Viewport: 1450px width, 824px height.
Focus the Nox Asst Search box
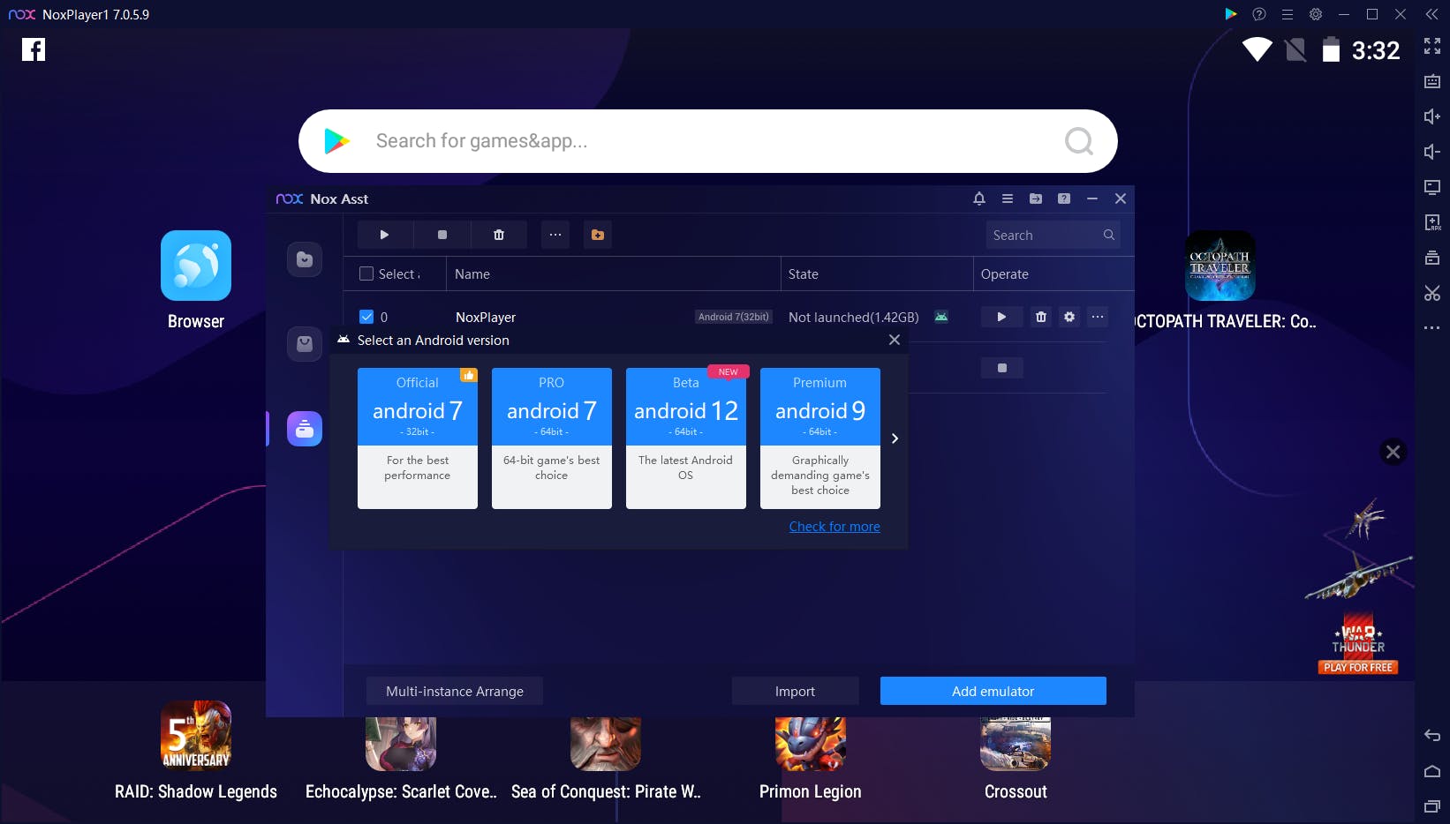[1053, 235]
